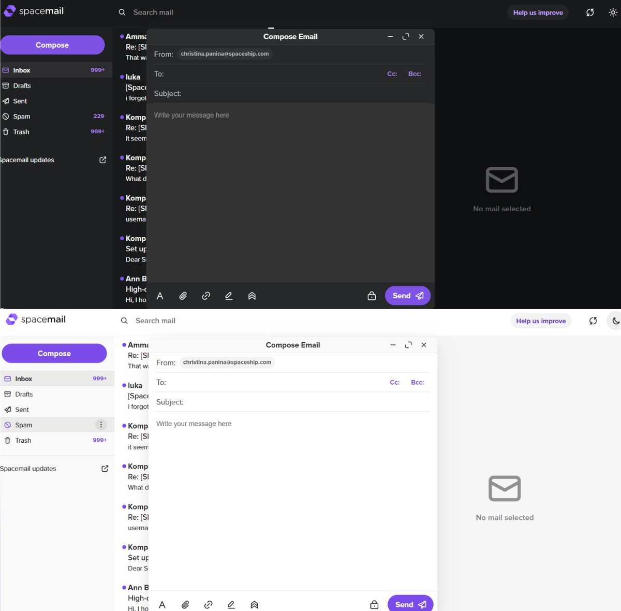Click the double-chevron icon in dark compose
The width and height of the screenshot is (621, 611).
pos(252,296)
